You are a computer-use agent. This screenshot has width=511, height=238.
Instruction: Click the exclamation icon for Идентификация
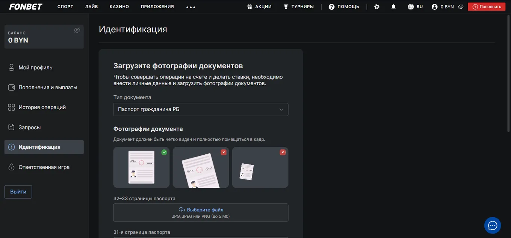[x=12, y=147]
